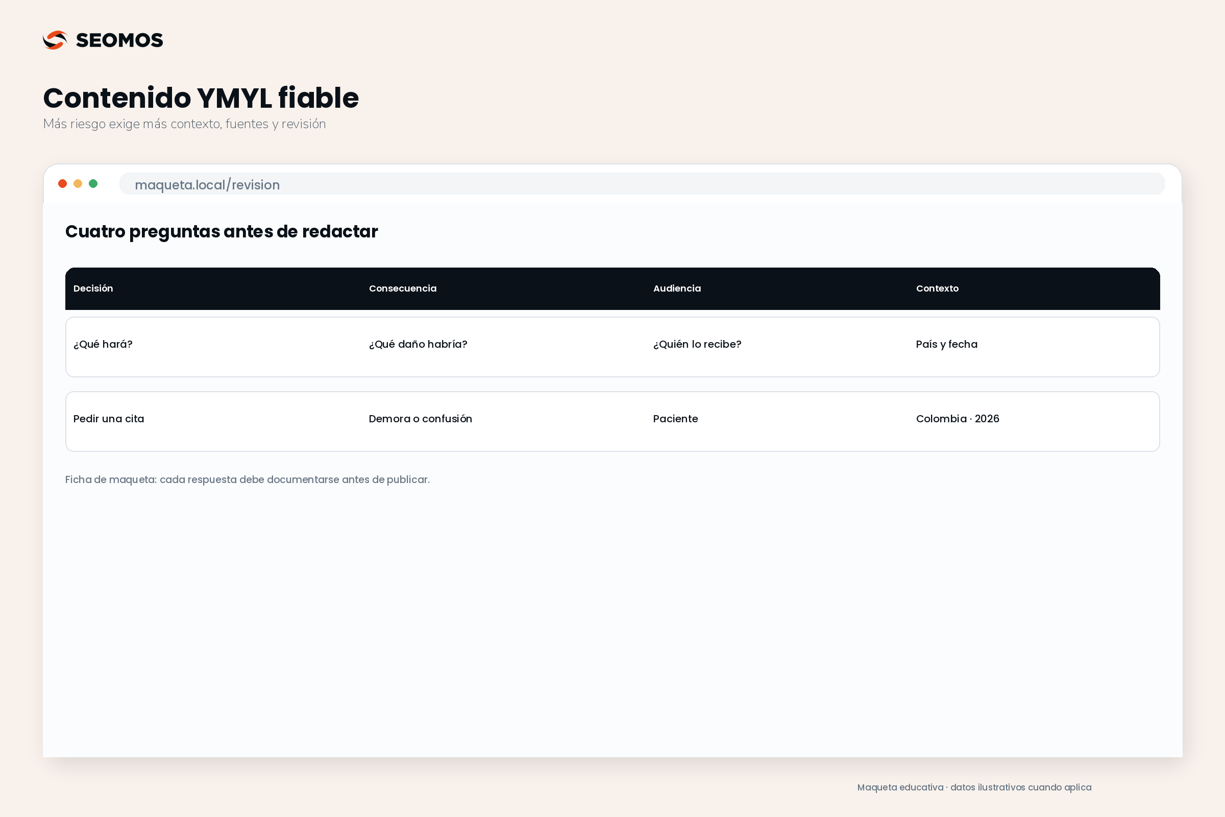
Task: Click the yellow window dot
Action: click(x=78, y=183)
